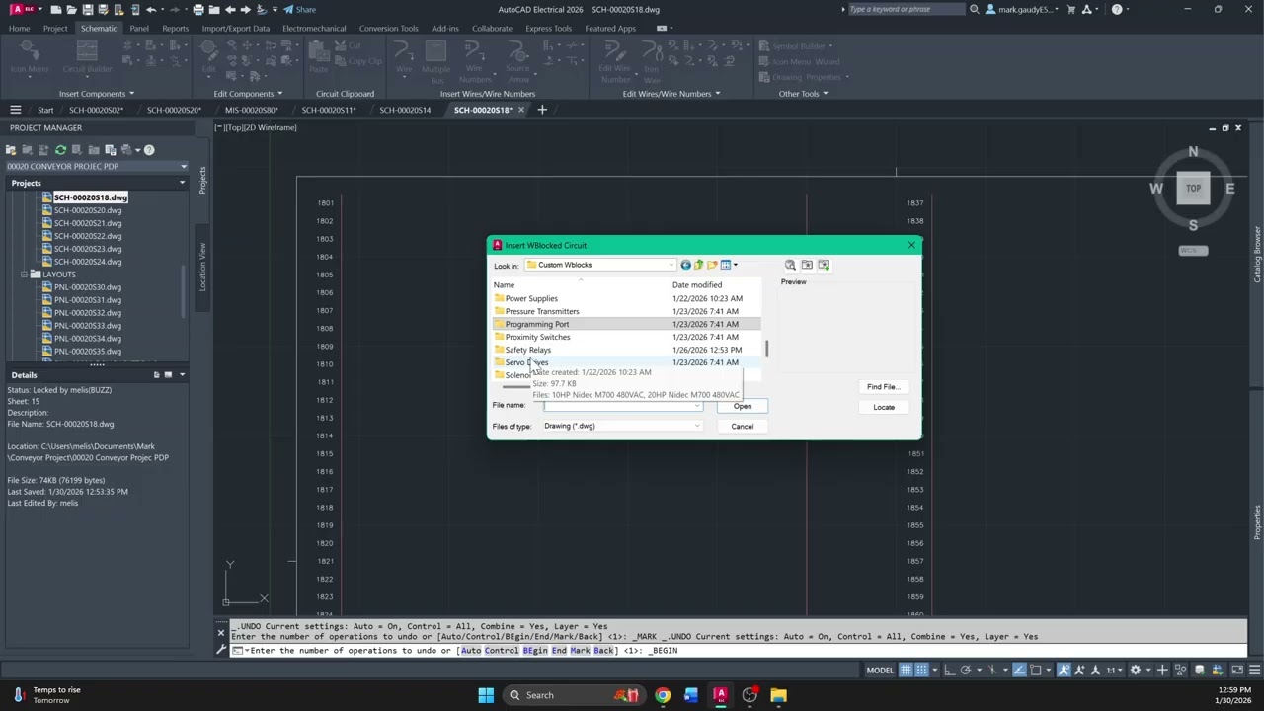Select SCH-00020S22.dwg in the project tree
This screenshot has width=1264, height=711.
[x=88, y=236]
